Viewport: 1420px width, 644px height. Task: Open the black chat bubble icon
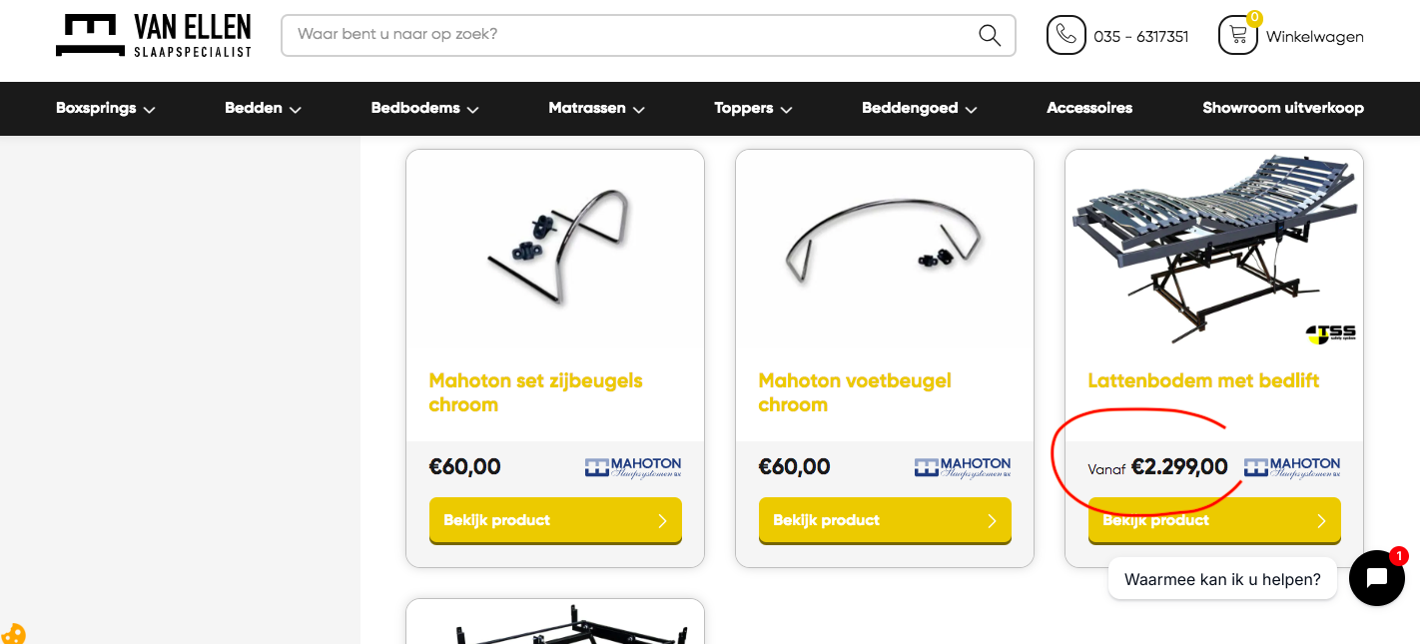[1377, 578]
